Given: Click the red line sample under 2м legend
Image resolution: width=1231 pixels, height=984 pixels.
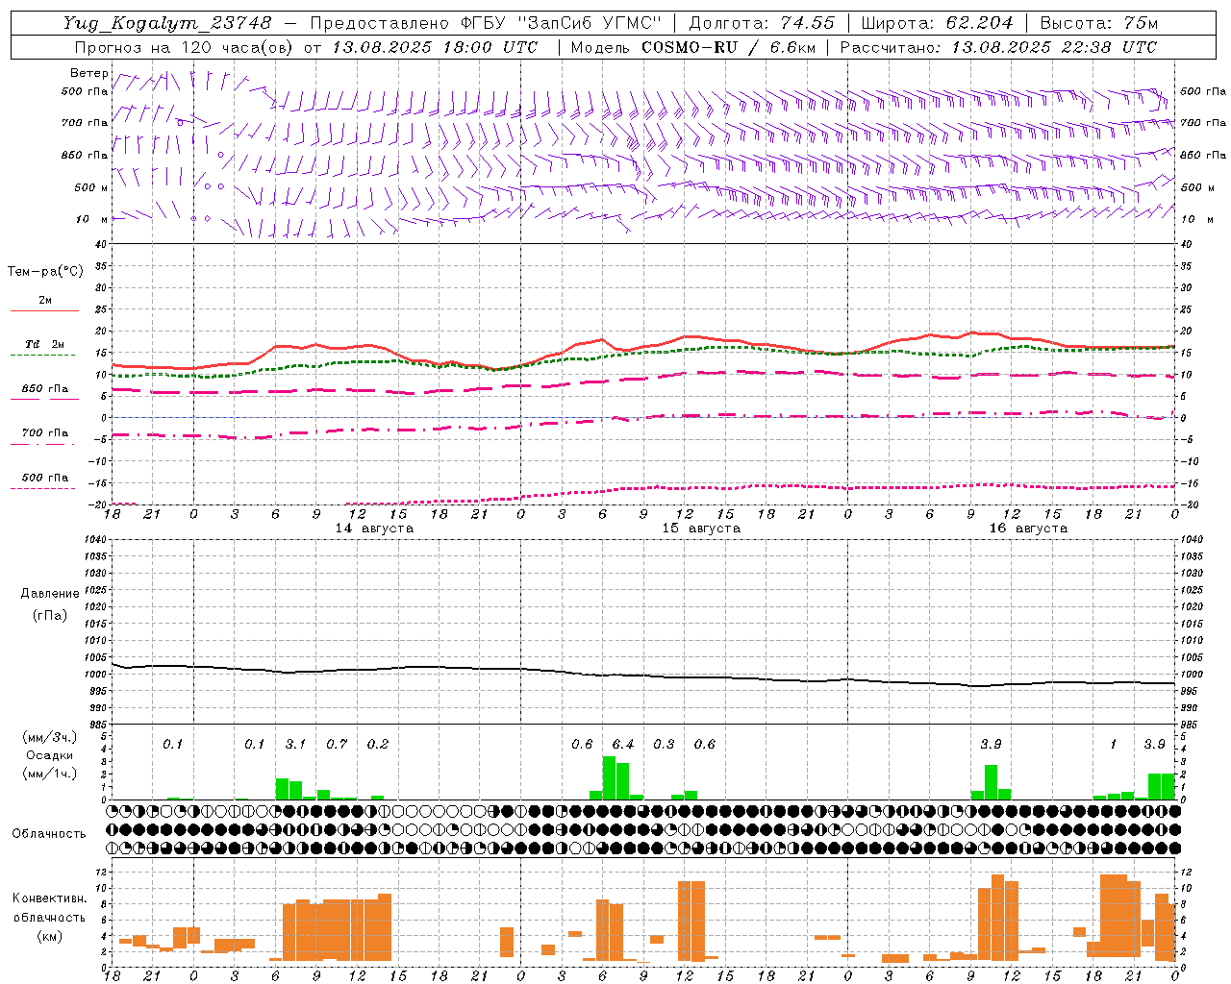Looking at the screenshot, I should tap(44, 311).
